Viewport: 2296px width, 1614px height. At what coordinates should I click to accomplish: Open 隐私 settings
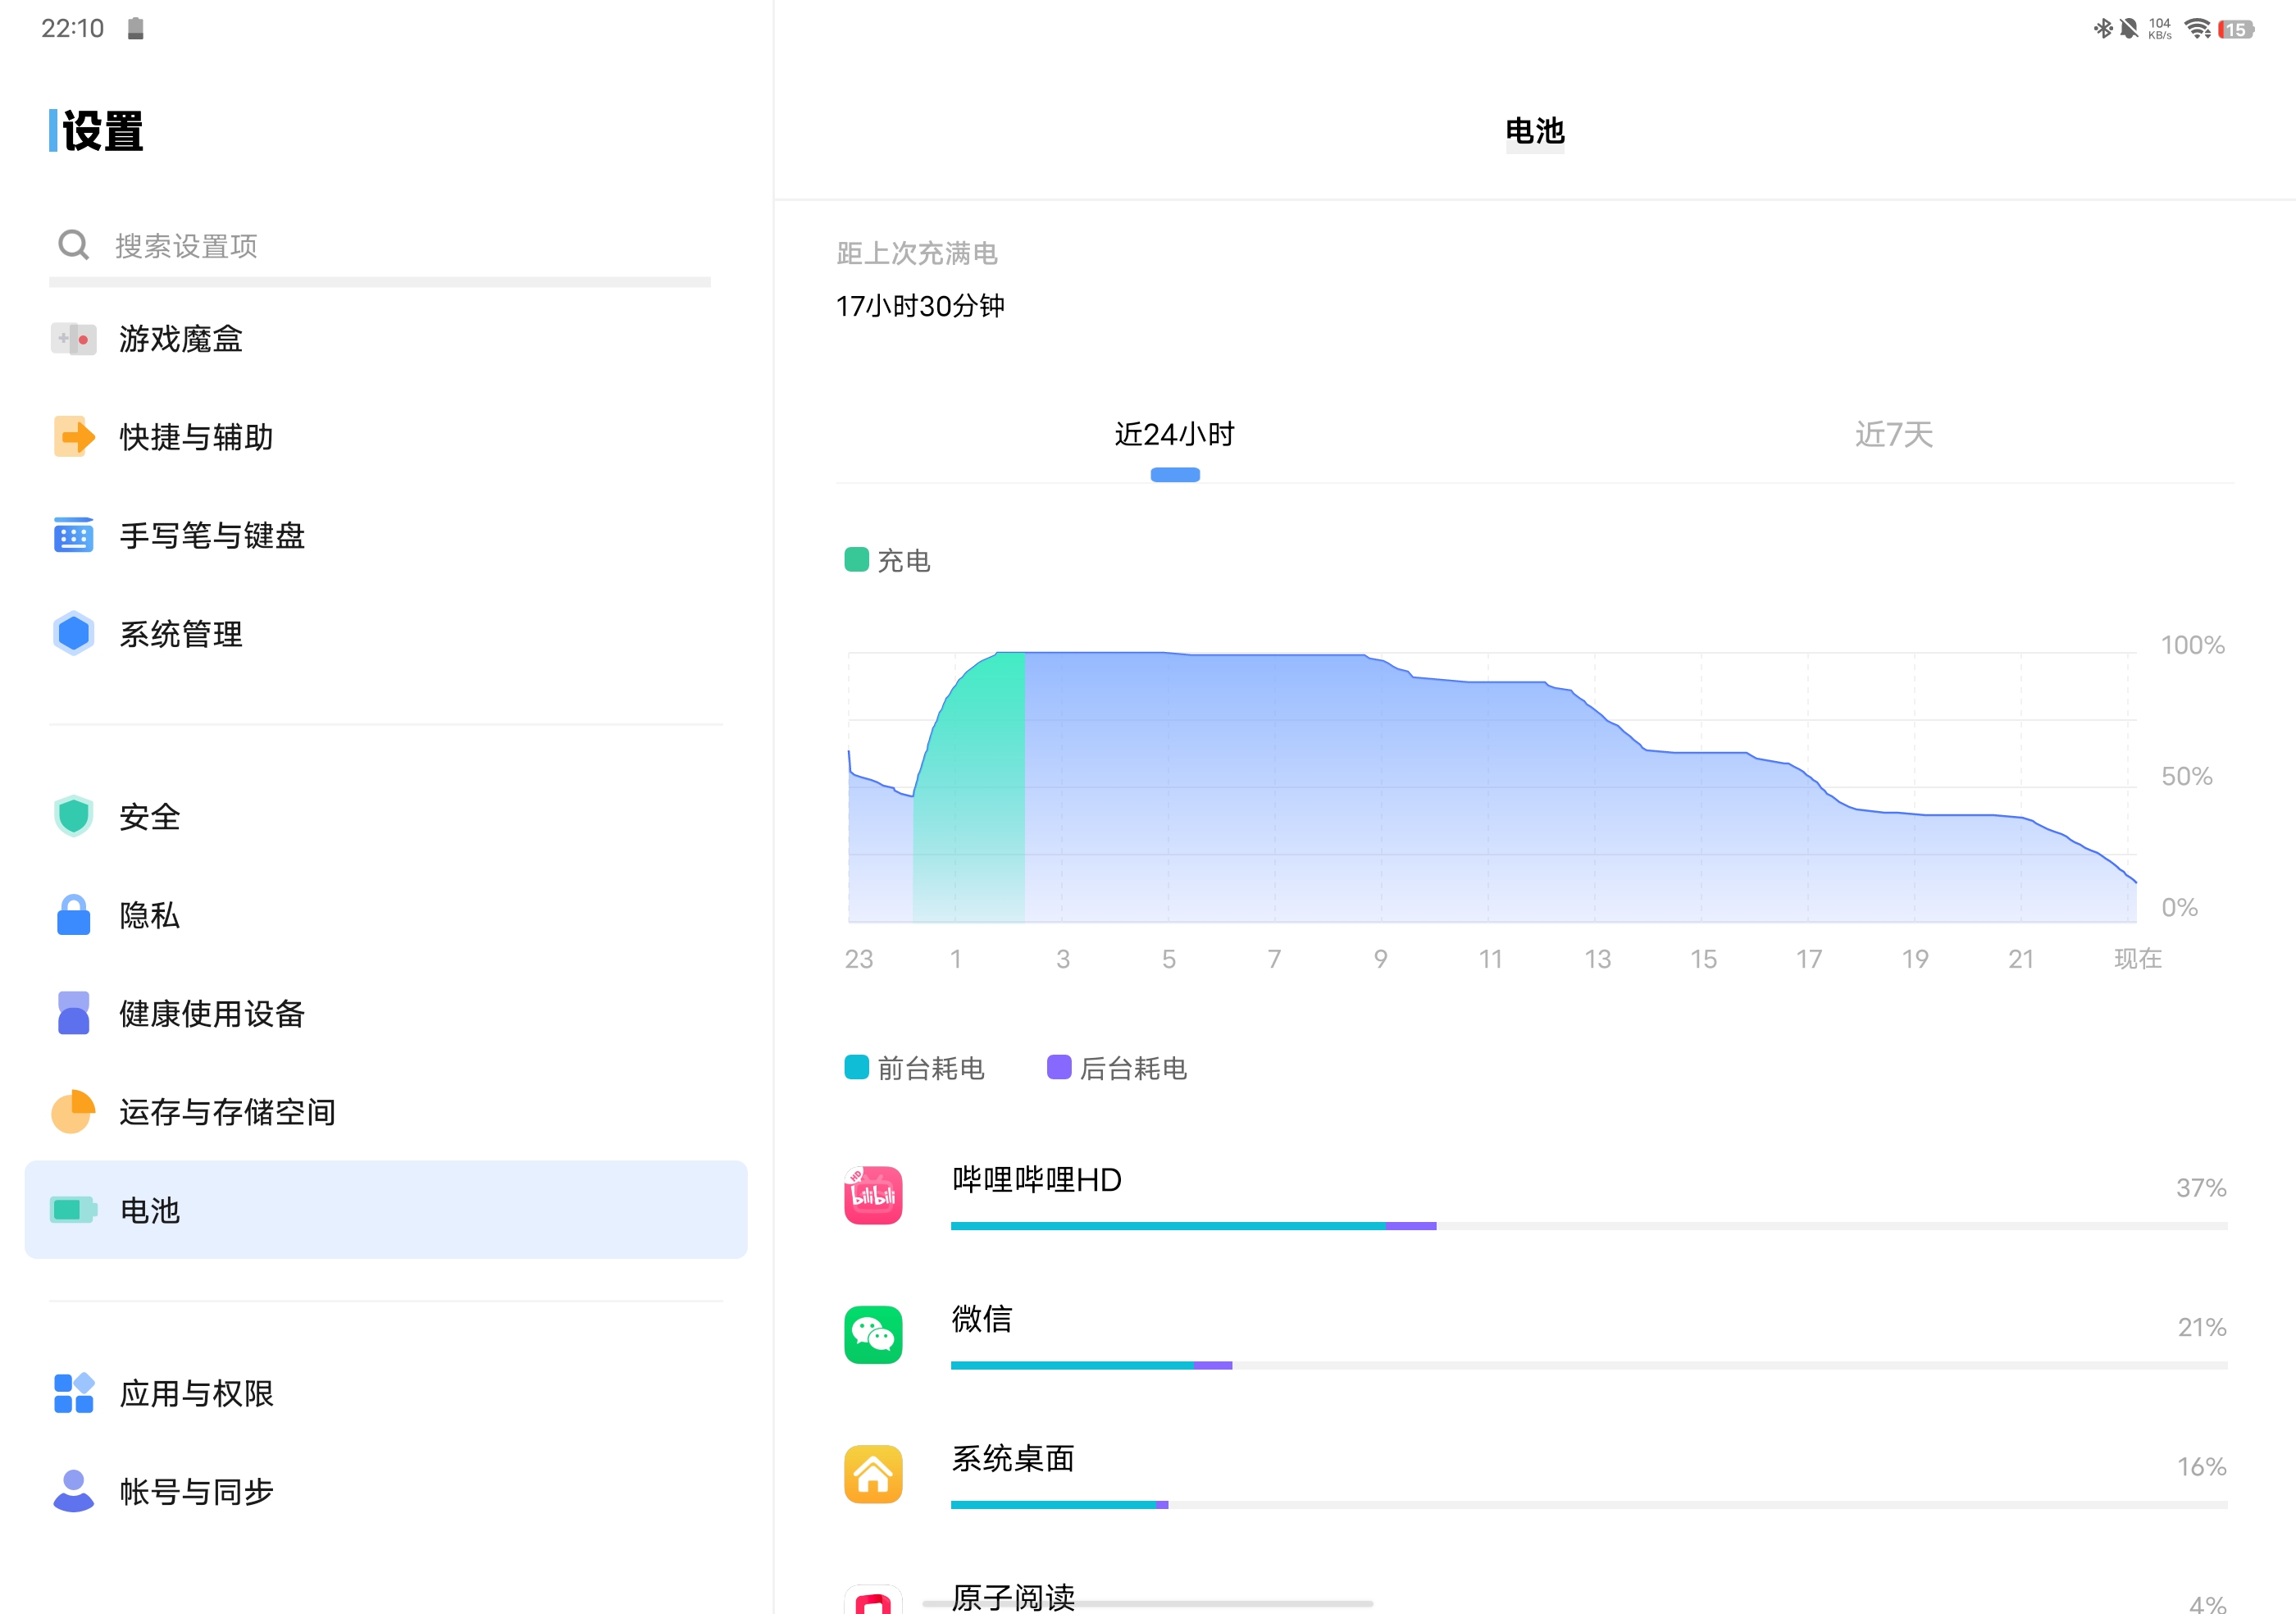pos(386,915)
